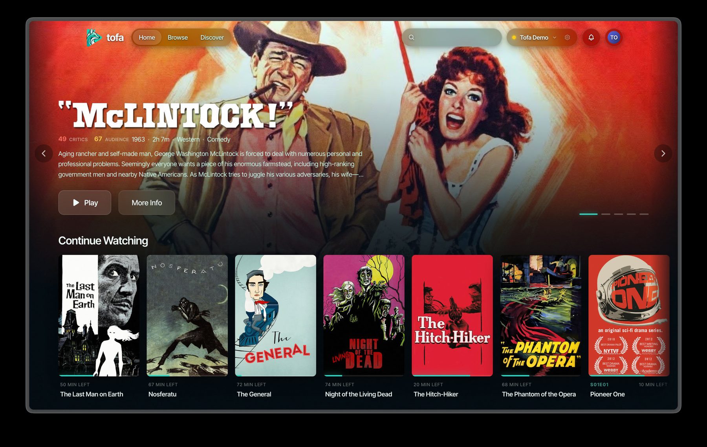Open the notifications bell
Image resolution: width=707 pixels, height=447 pixels.
(591, 37)
